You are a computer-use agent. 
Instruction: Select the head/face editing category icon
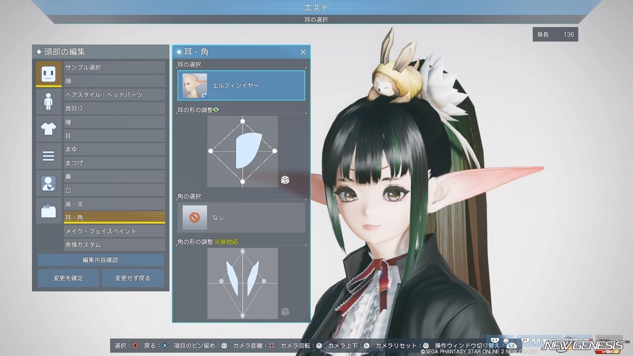tap(49, 74)
